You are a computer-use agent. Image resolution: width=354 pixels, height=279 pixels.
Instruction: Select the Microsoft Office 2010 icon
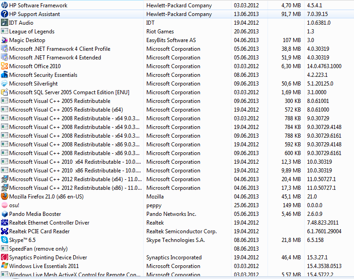point(5,66)
